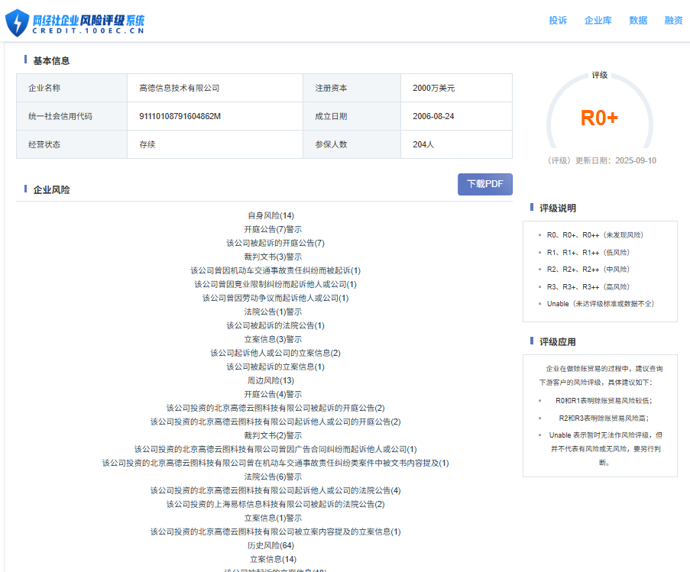Image resolution: width=690 pixels, height=572 pixels.
Task: Click the 立案信息(3)警示 entry
Action: tap(273, 339)
